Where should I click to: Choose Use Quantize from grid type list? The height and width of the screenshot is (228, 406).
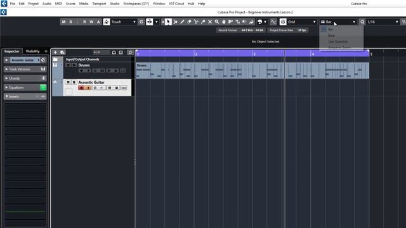click(x=338, y=42)
